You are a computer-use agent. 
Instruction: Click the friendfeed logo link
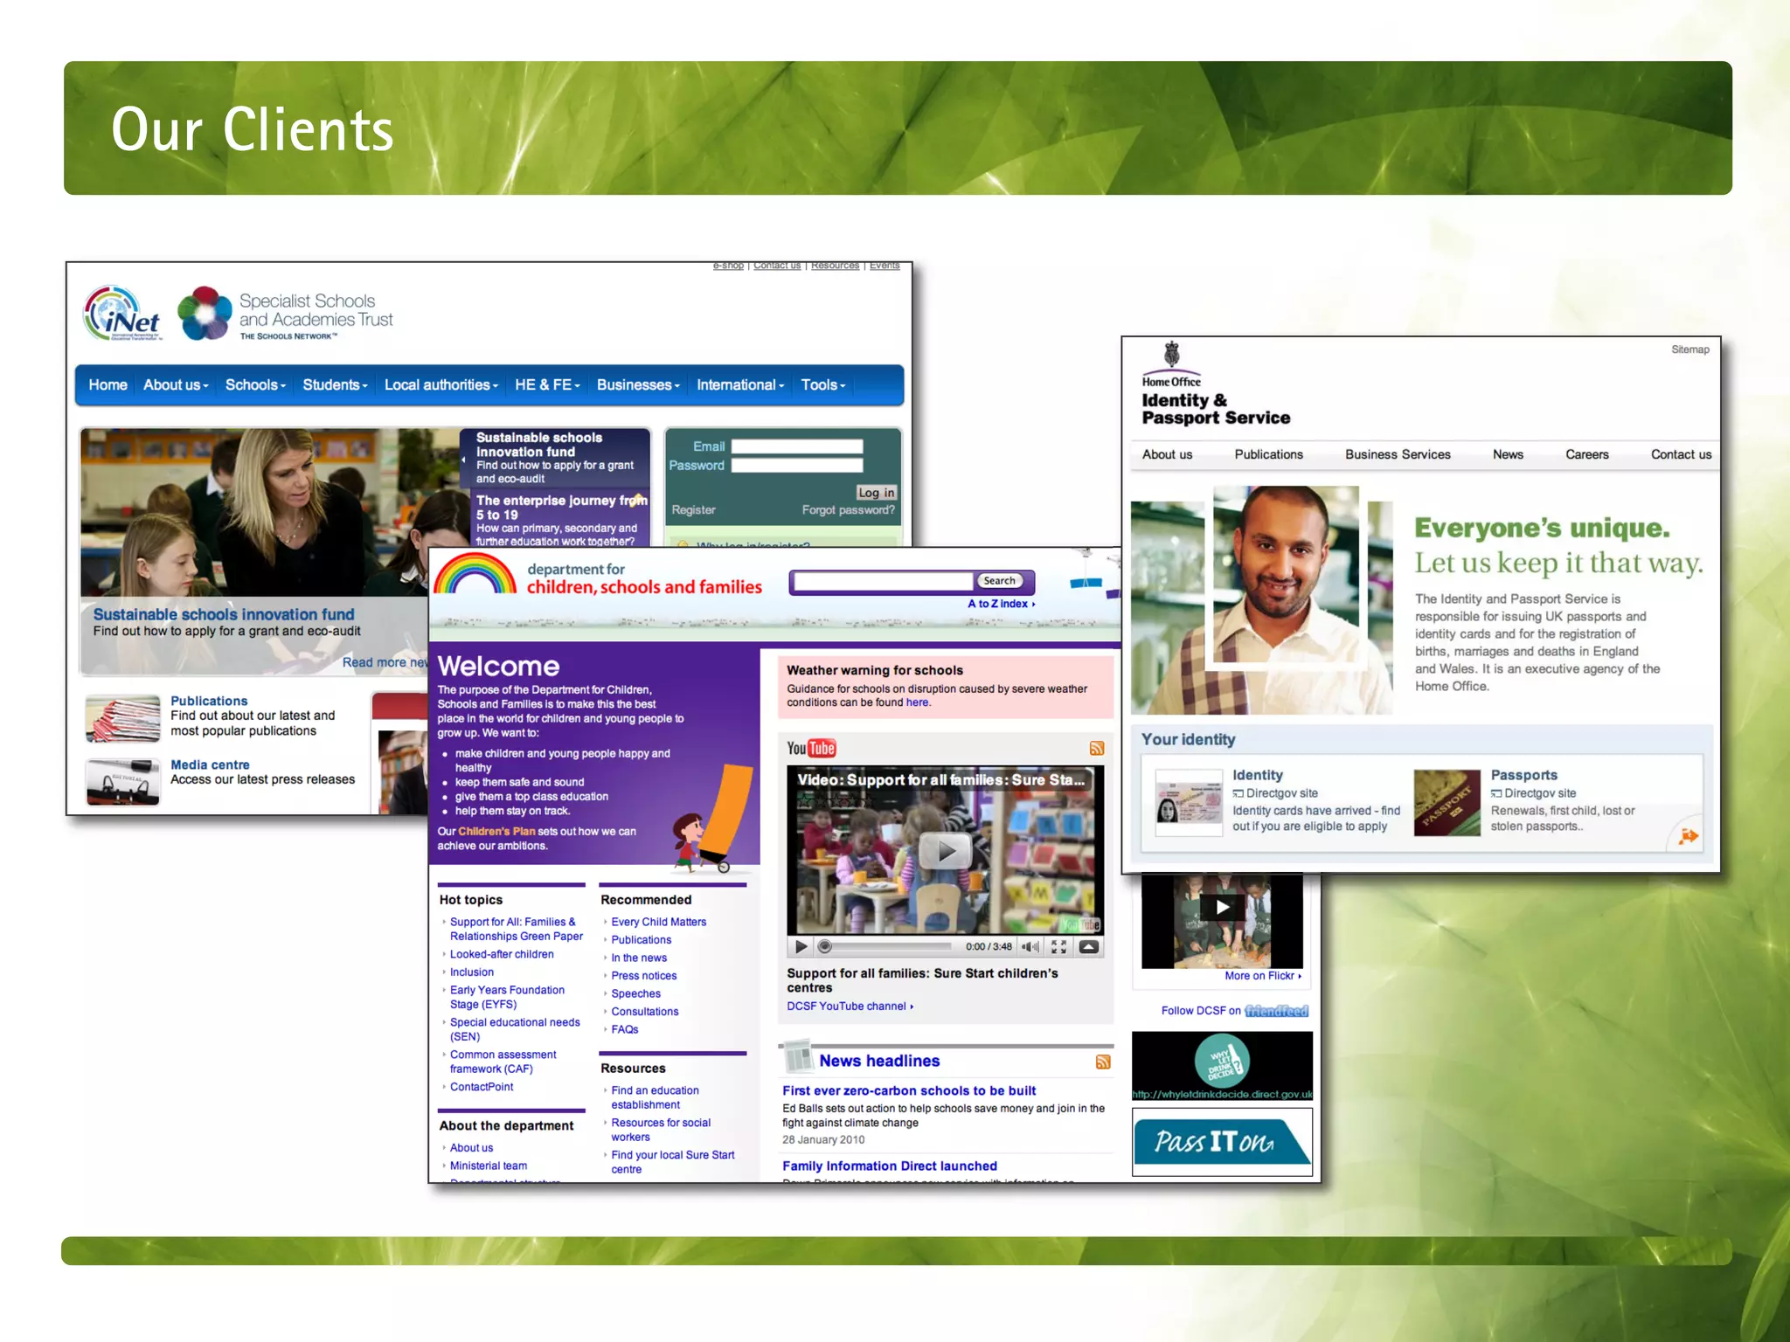coord(1276,1011)
